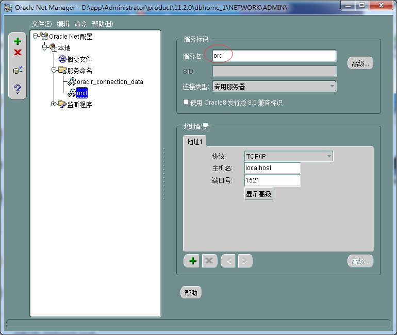This screenshot has height=335, width=397.
Task: Click the folder icon beside 监听程序
Action: point(62,104)
